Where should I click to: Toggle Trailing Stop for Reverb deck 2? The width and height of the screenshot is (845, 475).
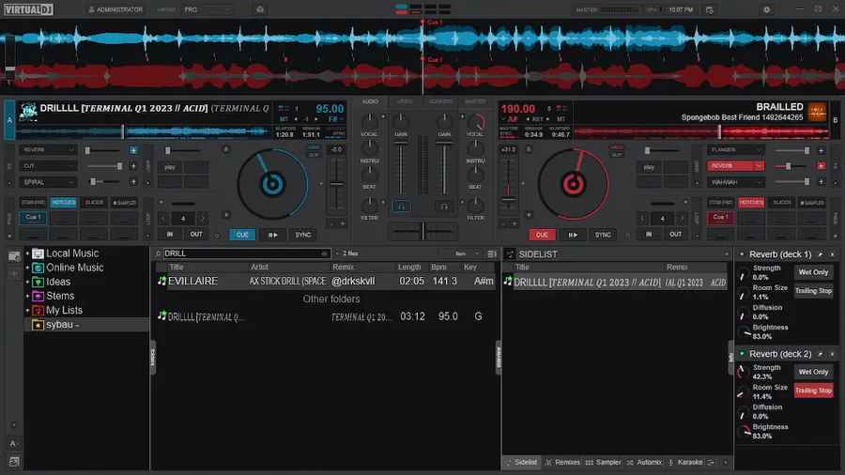pos(813,391)
